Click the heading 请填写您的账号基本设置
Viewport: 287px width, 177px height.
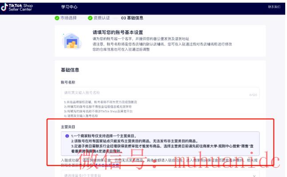tap(118, 32)
